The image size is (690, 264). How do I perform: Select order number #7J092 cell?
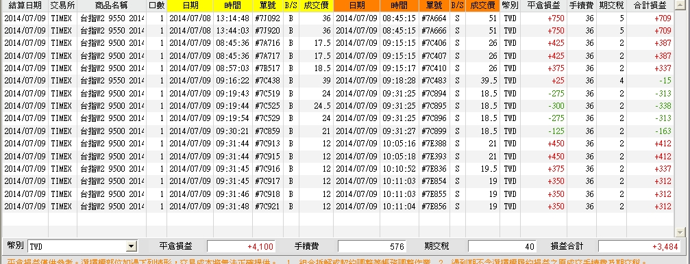coord(267,18)
